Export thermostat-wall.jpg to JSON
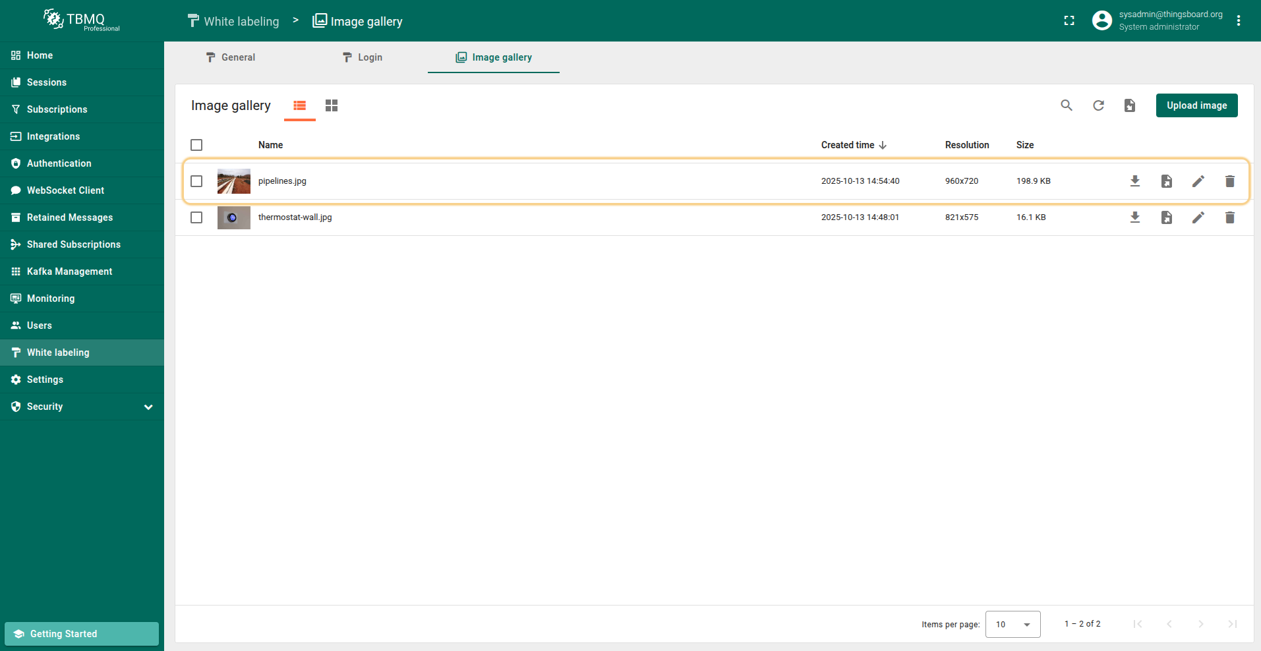 (1166, 217)
